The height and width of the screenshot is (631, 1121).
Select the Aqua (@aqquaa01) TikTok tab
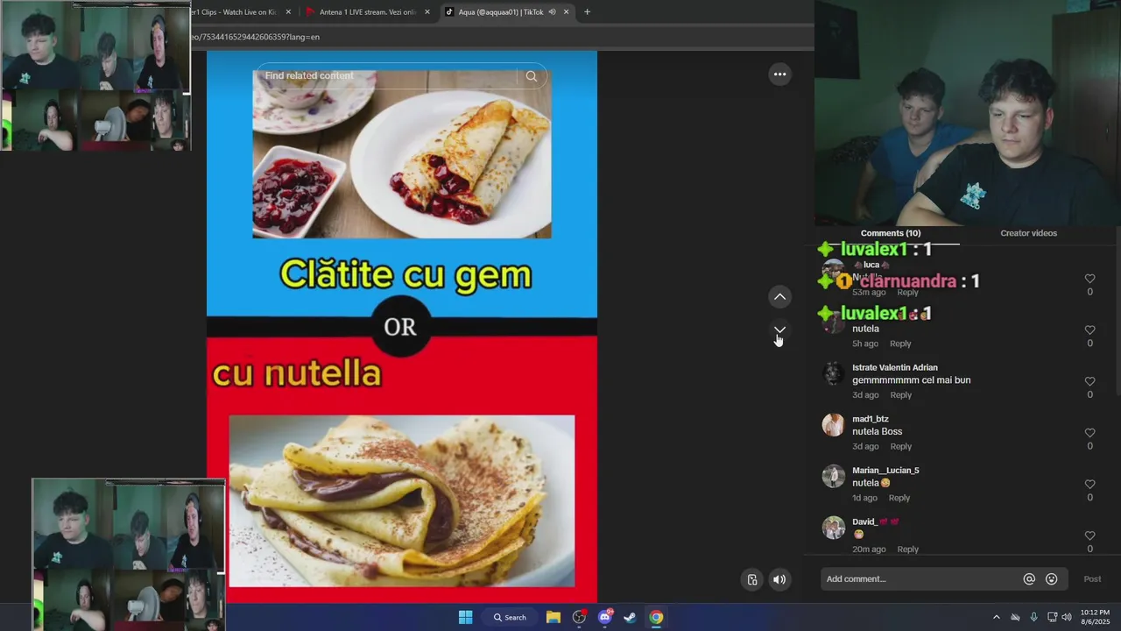499,12
